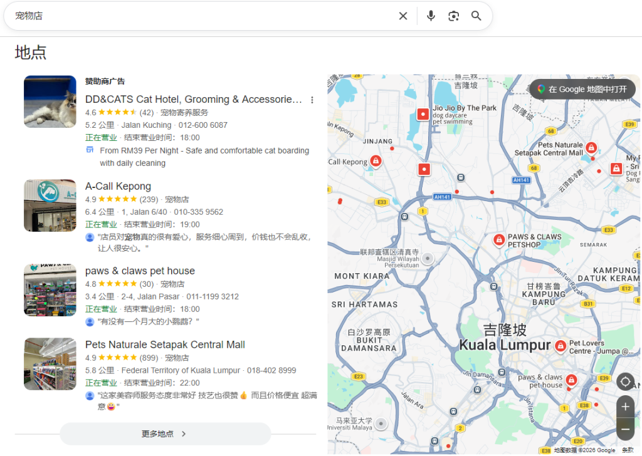Click the 地点 section heading

click(x=31, y=53)
